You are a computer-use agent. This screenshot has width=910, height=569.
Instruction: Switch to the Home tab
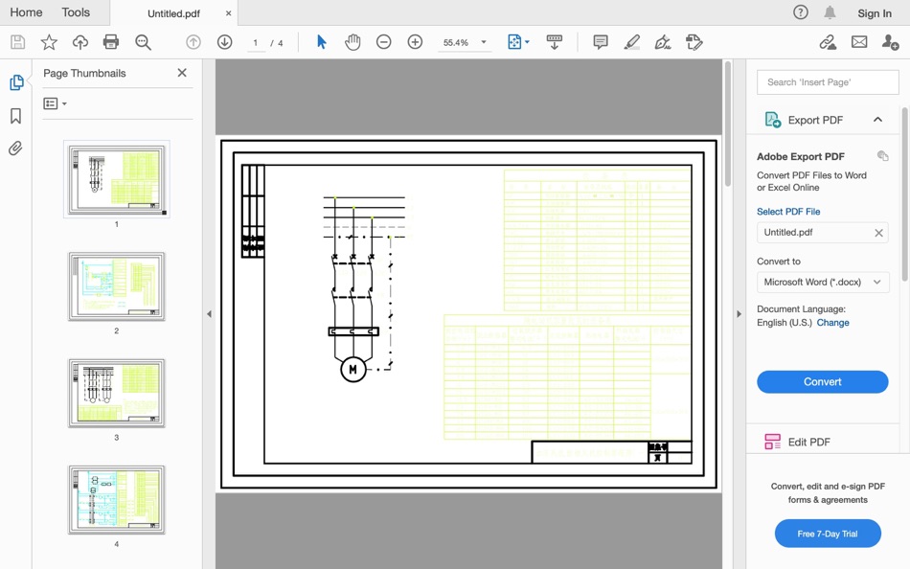coord(26,12)
